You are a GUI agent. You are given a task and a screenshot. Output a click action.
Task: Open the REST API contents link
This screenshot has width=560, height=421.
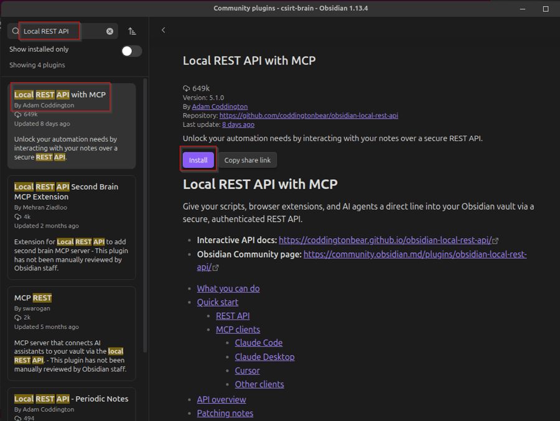(x=233, y=316)
